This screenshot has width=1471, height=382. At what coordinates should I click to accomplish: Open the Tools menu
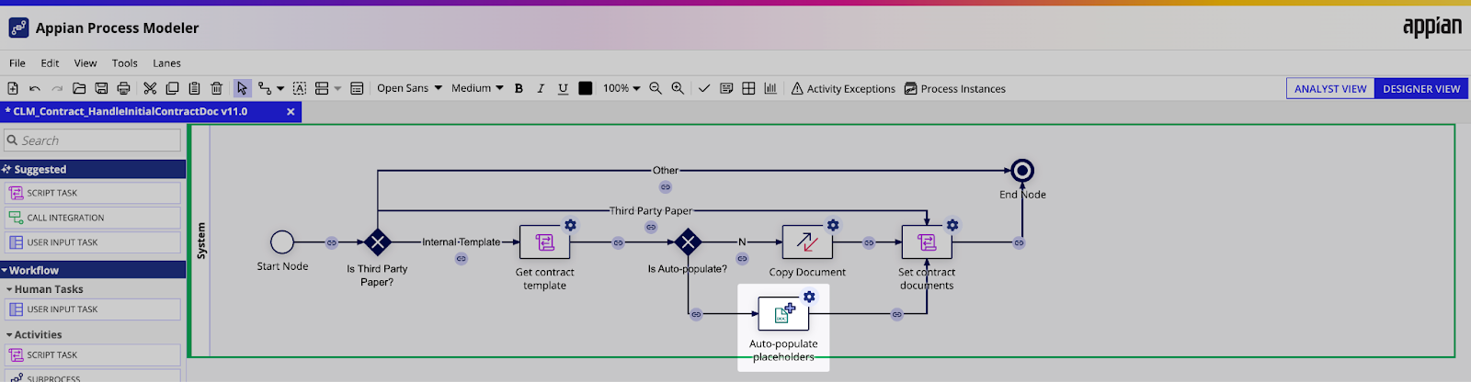click(125, 63)
